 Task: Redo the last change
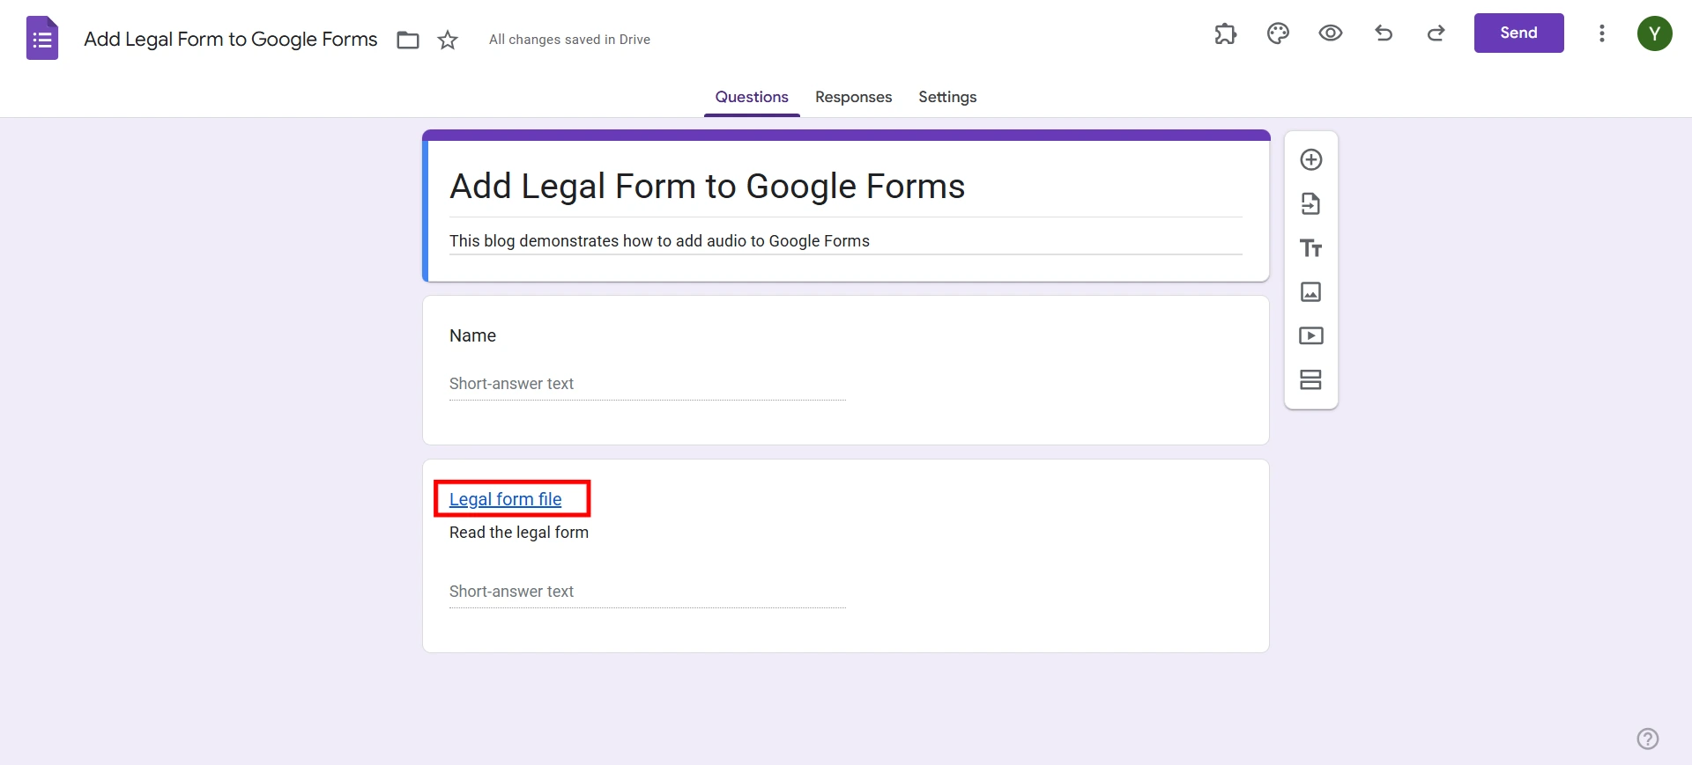1436,33
